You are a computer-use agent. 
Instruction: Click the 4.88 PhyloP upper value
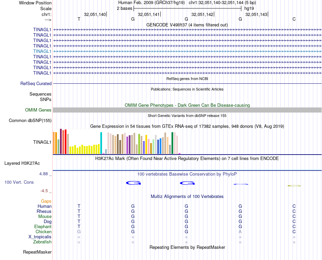point(43,174)
